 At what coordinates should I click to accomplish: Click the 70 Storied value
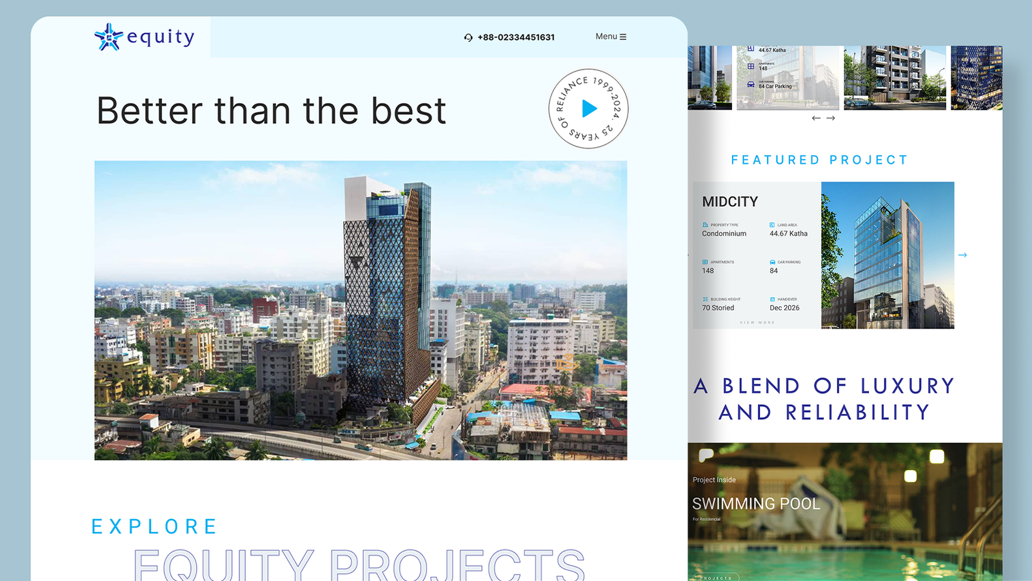[718, 308]
